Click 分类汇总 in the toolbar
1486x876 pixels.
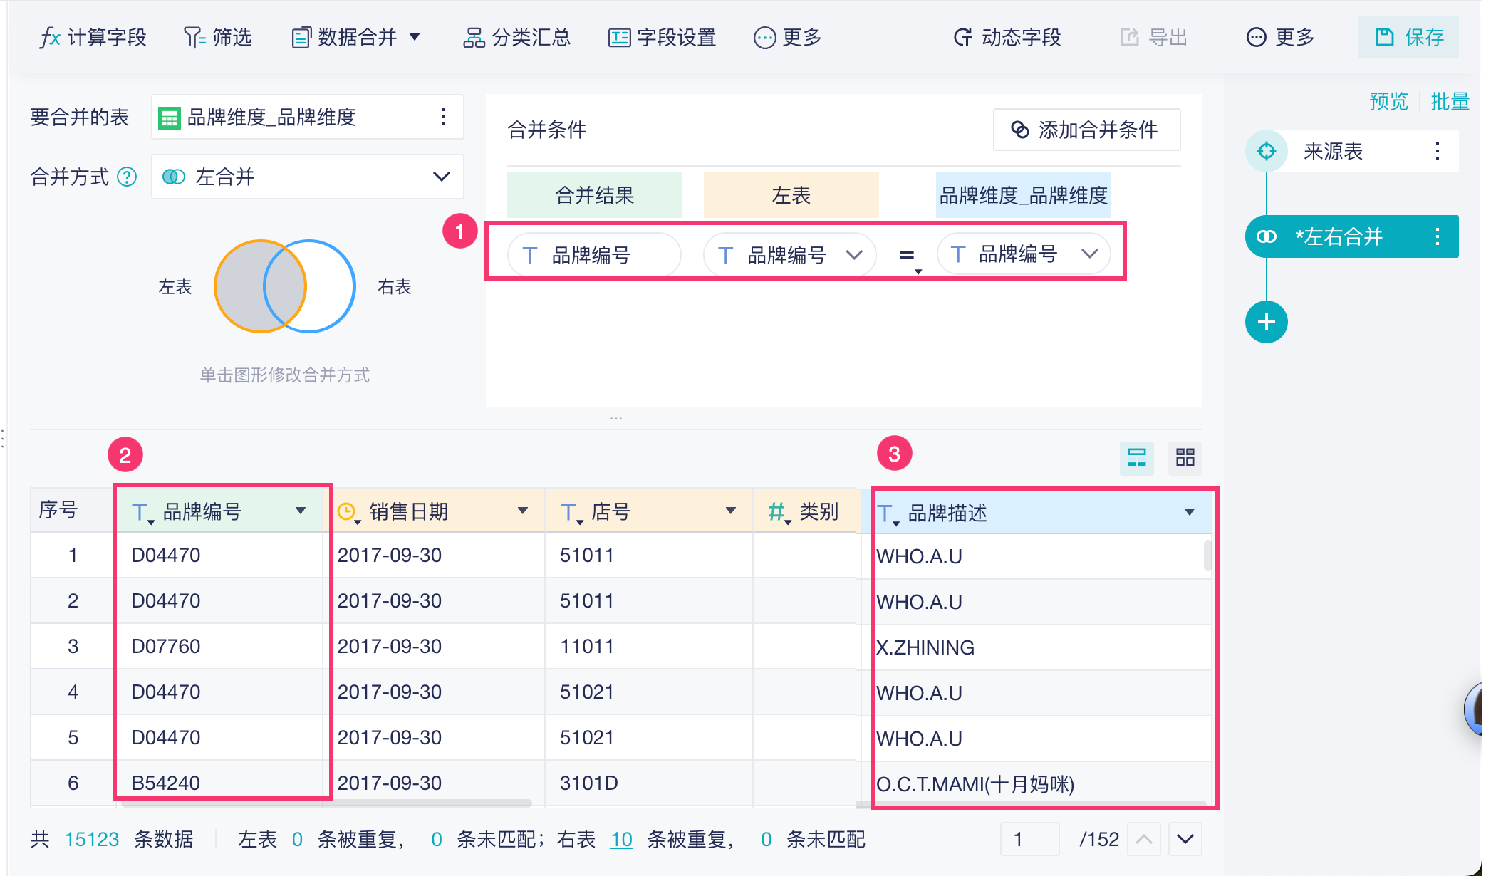(517, 37)
